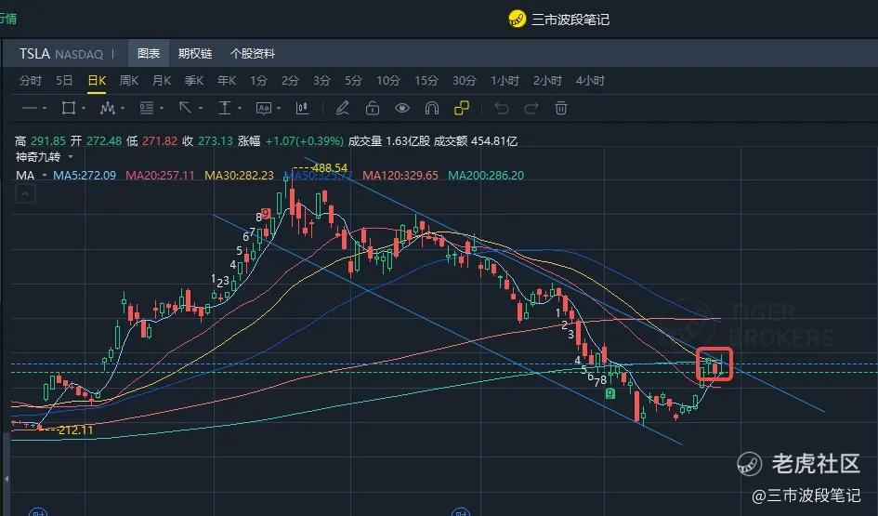Click the MA30:282.23 legend label
The width and height of the screenshot is (878, 516).
239,176
